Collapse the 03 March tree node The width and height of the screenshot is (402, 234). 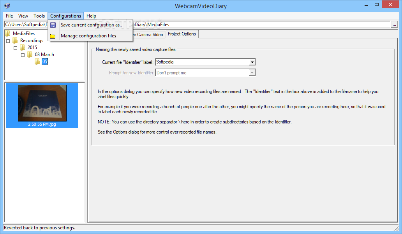click(x=23, y=55)
